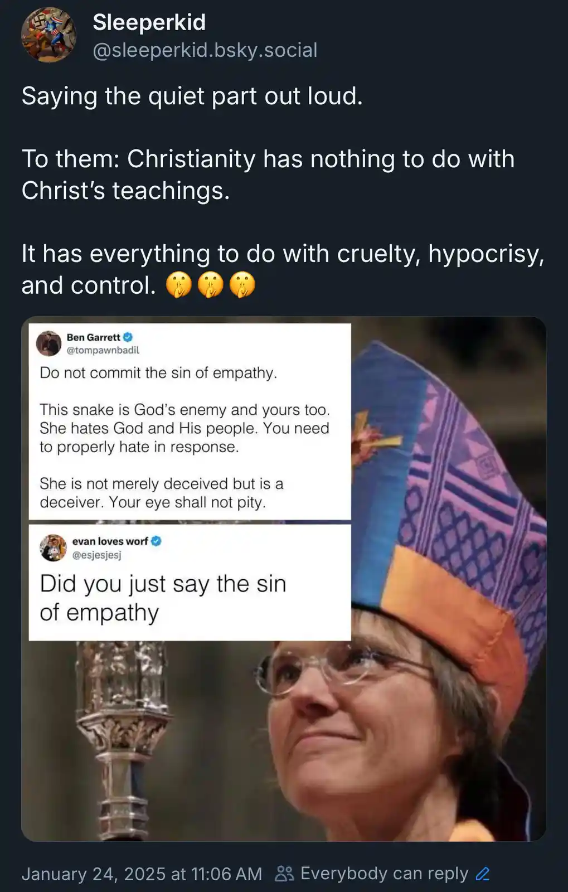Click the @tompawnbadil handle text

[103, 350]
